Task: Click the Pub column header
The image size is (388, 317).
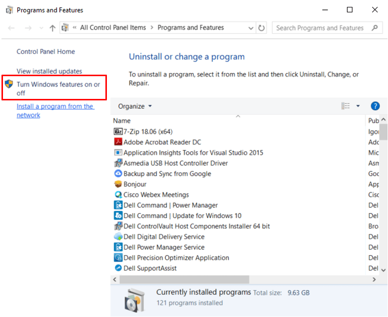Action: pyautogui.click(x=373, y=121)
